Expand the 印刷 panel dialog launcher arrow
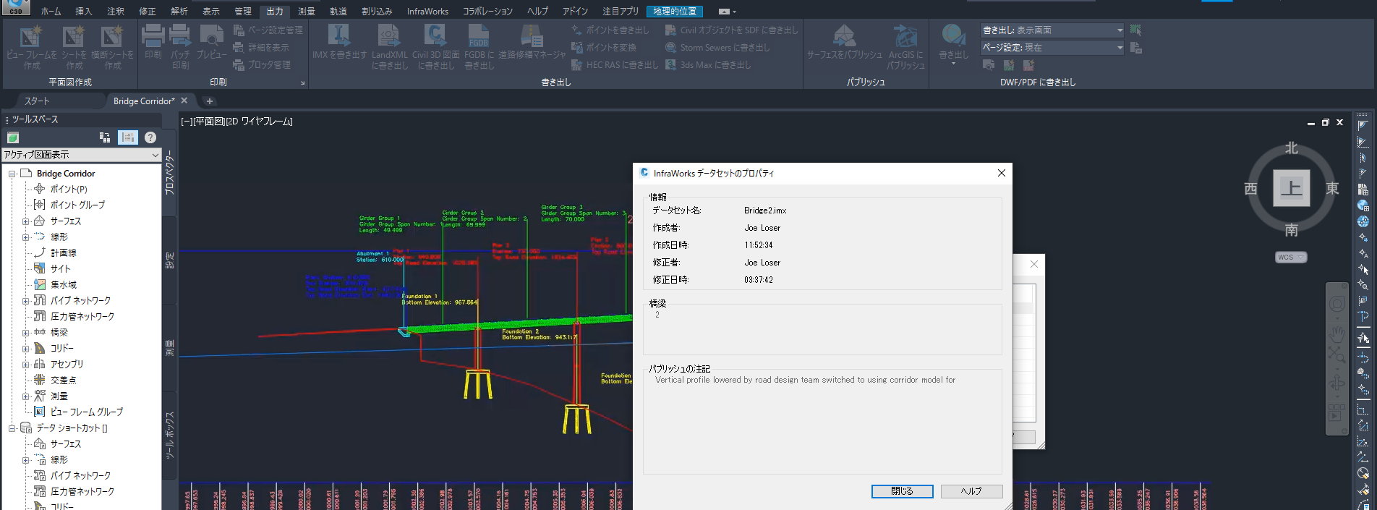Screen dimensions: 1377x510 pyautogui.click(x=302, y=83)
